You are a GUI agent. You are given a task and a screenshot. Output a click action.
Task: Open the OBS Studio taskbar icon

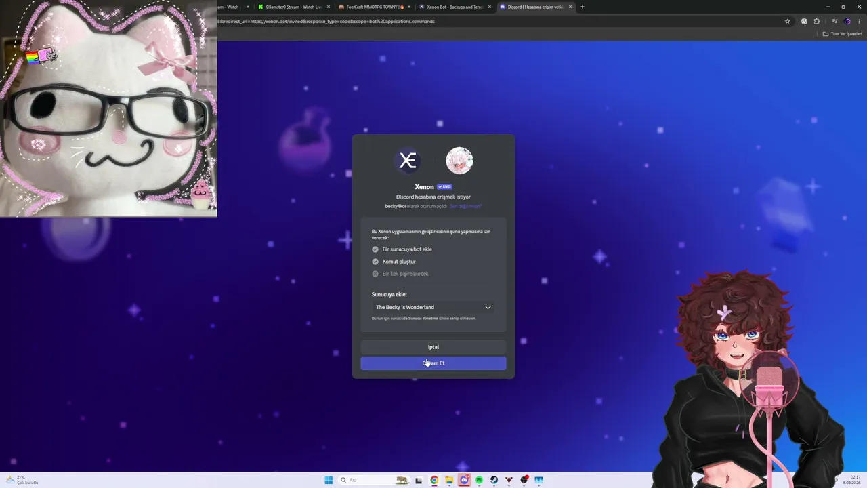click(524, 480)
